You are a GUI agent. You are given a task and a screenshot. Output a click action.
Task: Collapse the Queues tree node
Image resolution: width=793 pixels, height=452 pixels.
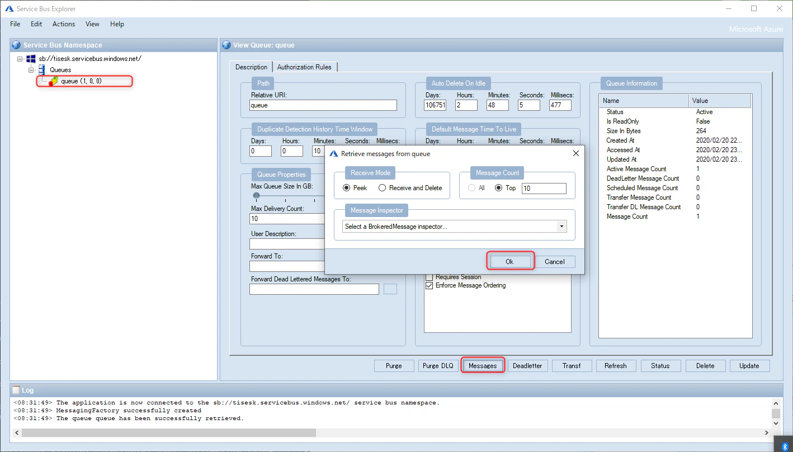coord(31,70)
